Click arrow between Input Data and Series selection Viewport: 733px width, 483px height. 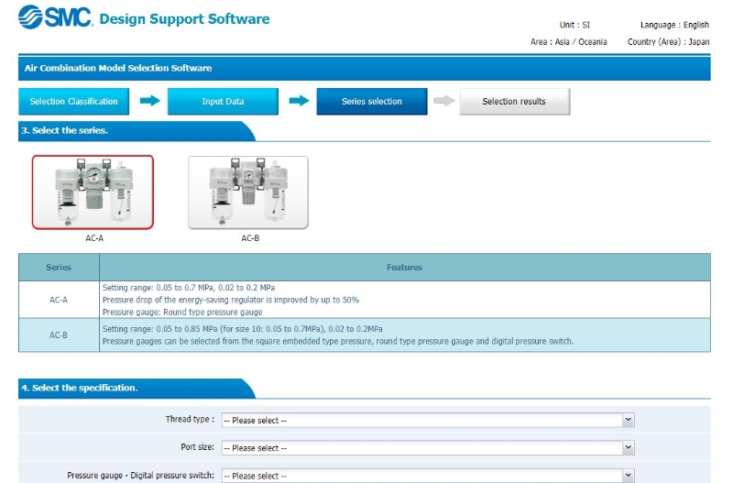pyautogui.click(x=300, y=101)
